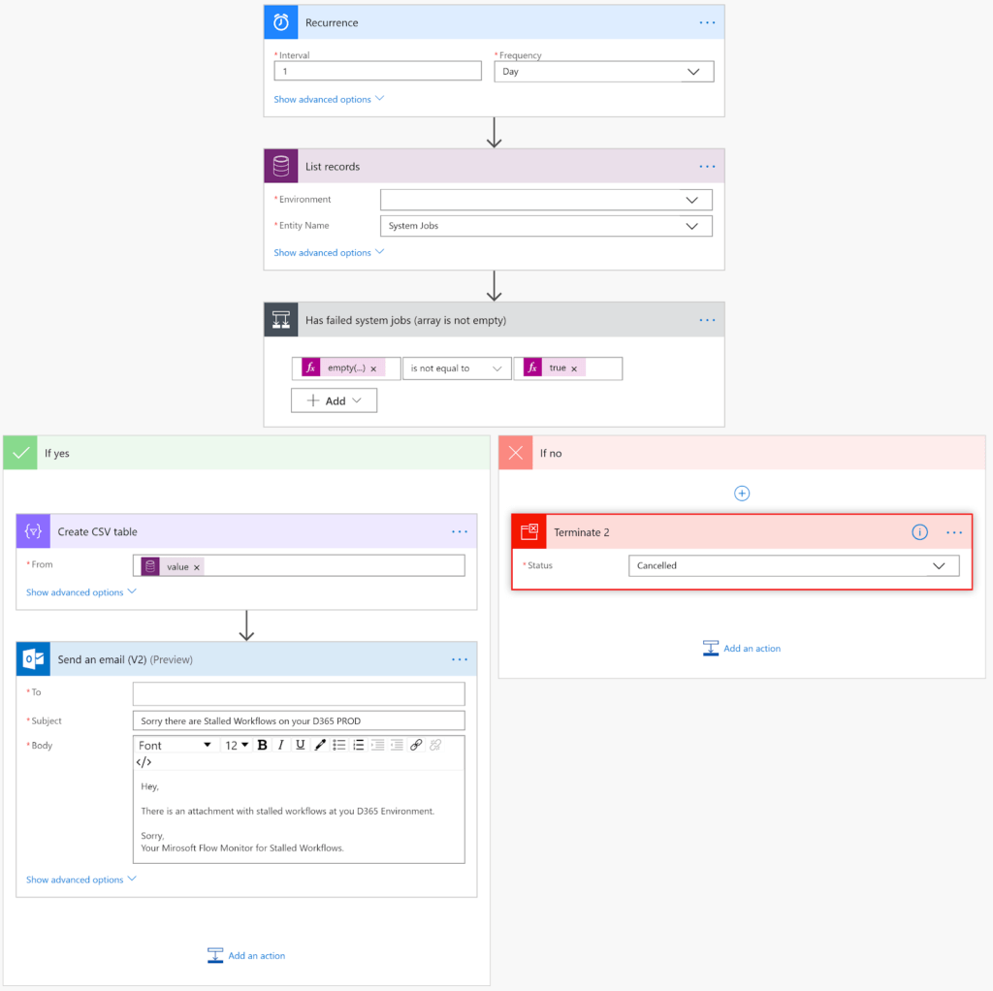This screenshot has height=991, width=993.
Task: Click the insert link icon
Action: [x=416, y=745]
